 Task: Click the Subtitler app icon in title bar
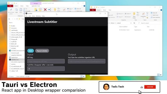pos(26,13)
